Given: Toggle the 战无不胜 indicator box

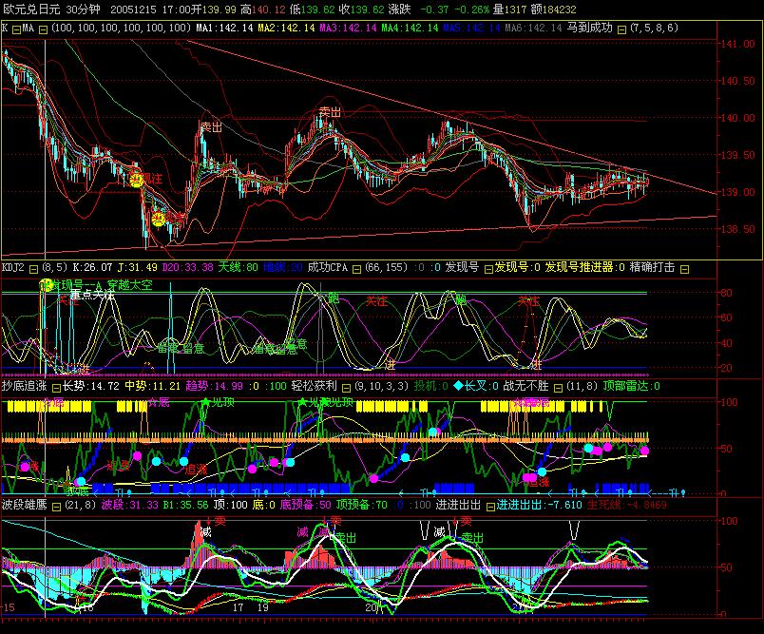Looking at the screenshot, I should coord(559,388).
